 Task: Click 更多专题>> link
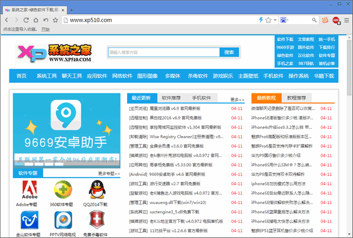(x=109, y=174)
